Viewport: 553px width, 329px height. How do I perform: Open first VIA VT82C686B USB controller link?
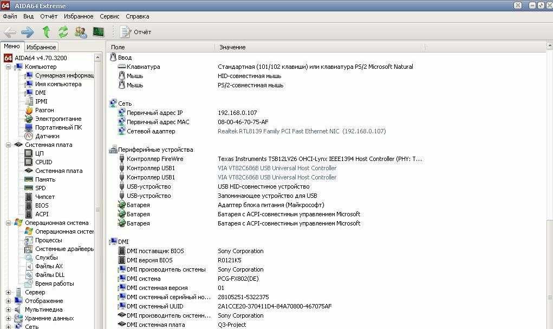point(277,168)
